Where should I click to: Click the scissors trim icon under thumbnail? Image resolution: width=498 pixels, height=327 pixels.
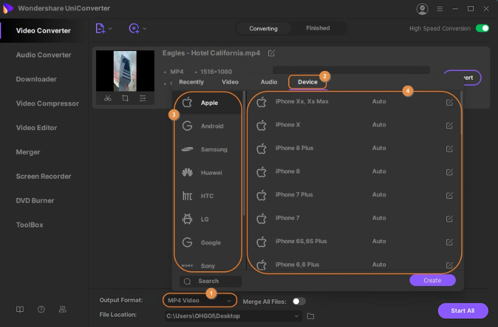tap(108, 98)
